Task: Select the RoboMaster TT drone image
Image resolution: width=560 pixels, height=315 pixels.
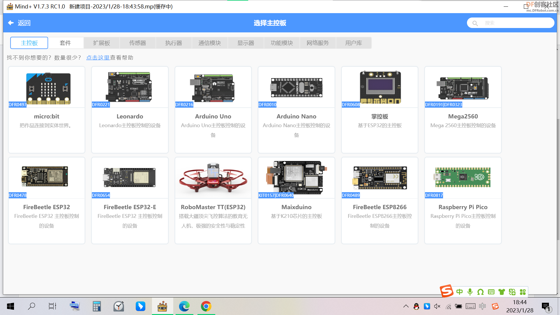Action: 213,178
